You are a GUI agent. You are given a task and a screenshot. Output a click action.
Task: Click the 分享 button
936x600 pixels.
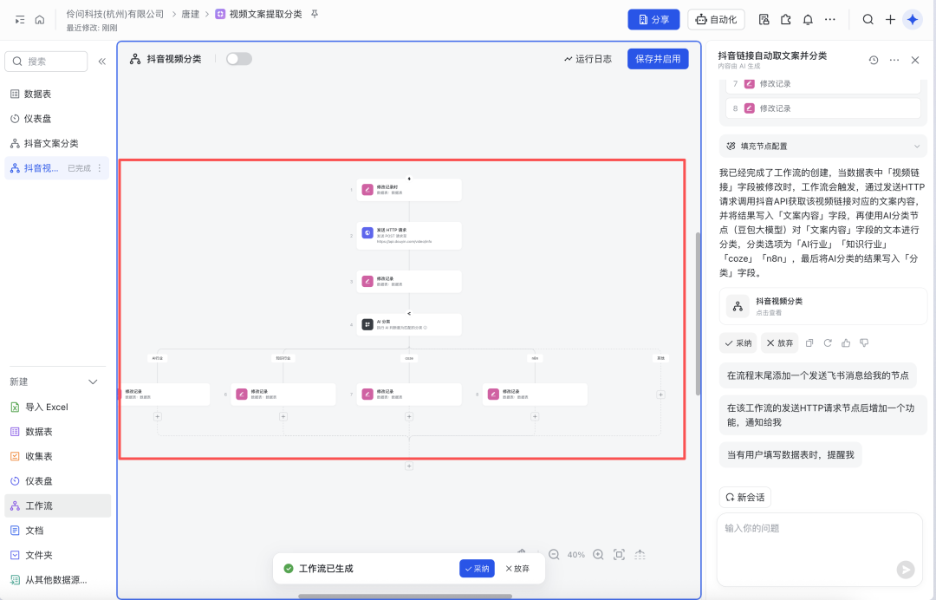click(x=653, y=19)
